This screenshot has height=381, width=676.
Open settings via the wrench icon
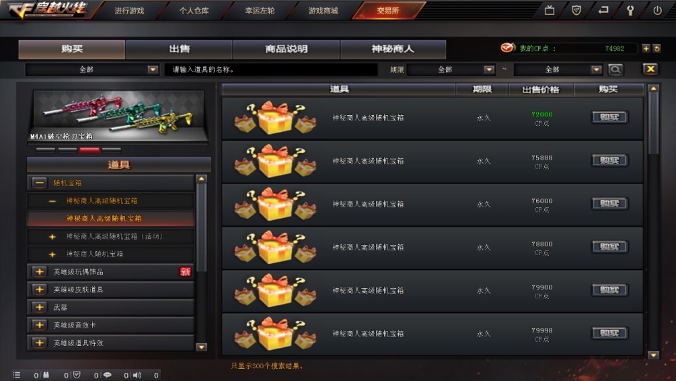pos(630,10)
